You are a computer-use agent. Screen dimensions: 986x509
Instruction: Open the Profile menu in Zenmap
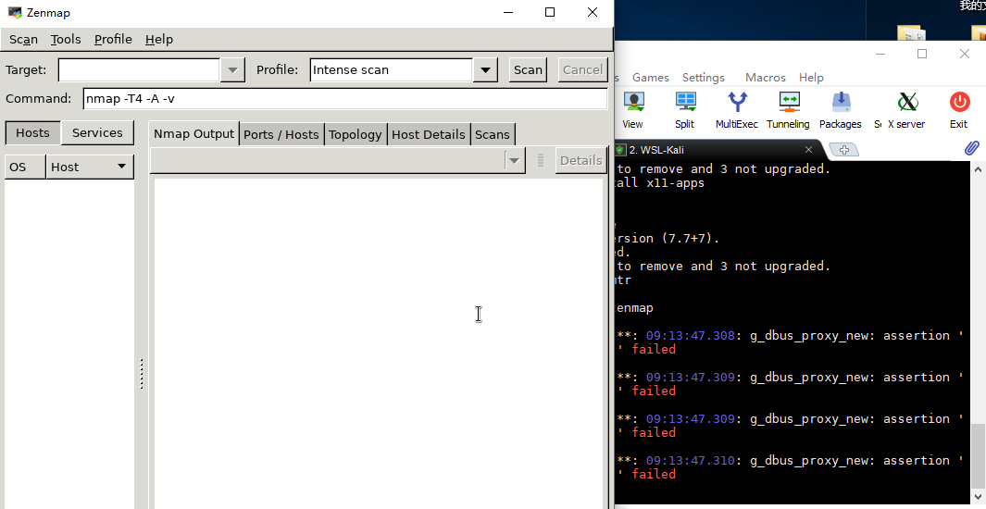(113, 39)
